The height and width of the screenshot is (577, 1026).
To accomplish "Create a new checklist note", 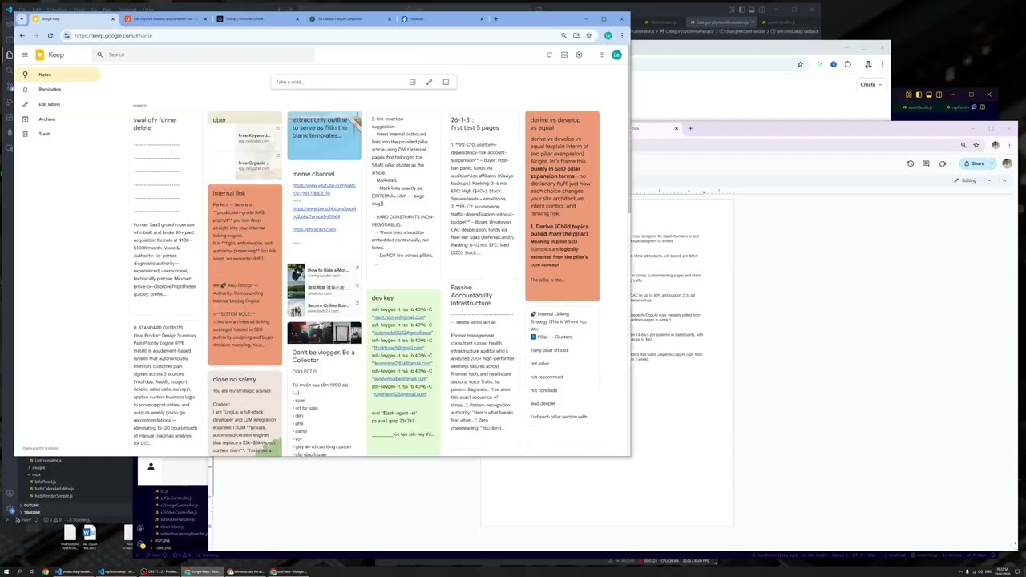I will 412,82.
